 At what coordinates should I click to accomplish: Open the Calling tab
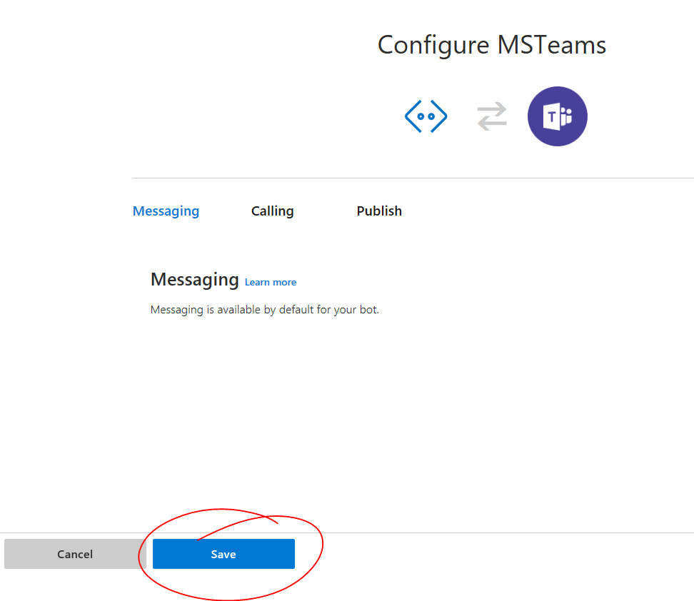(x=272, y=211)
